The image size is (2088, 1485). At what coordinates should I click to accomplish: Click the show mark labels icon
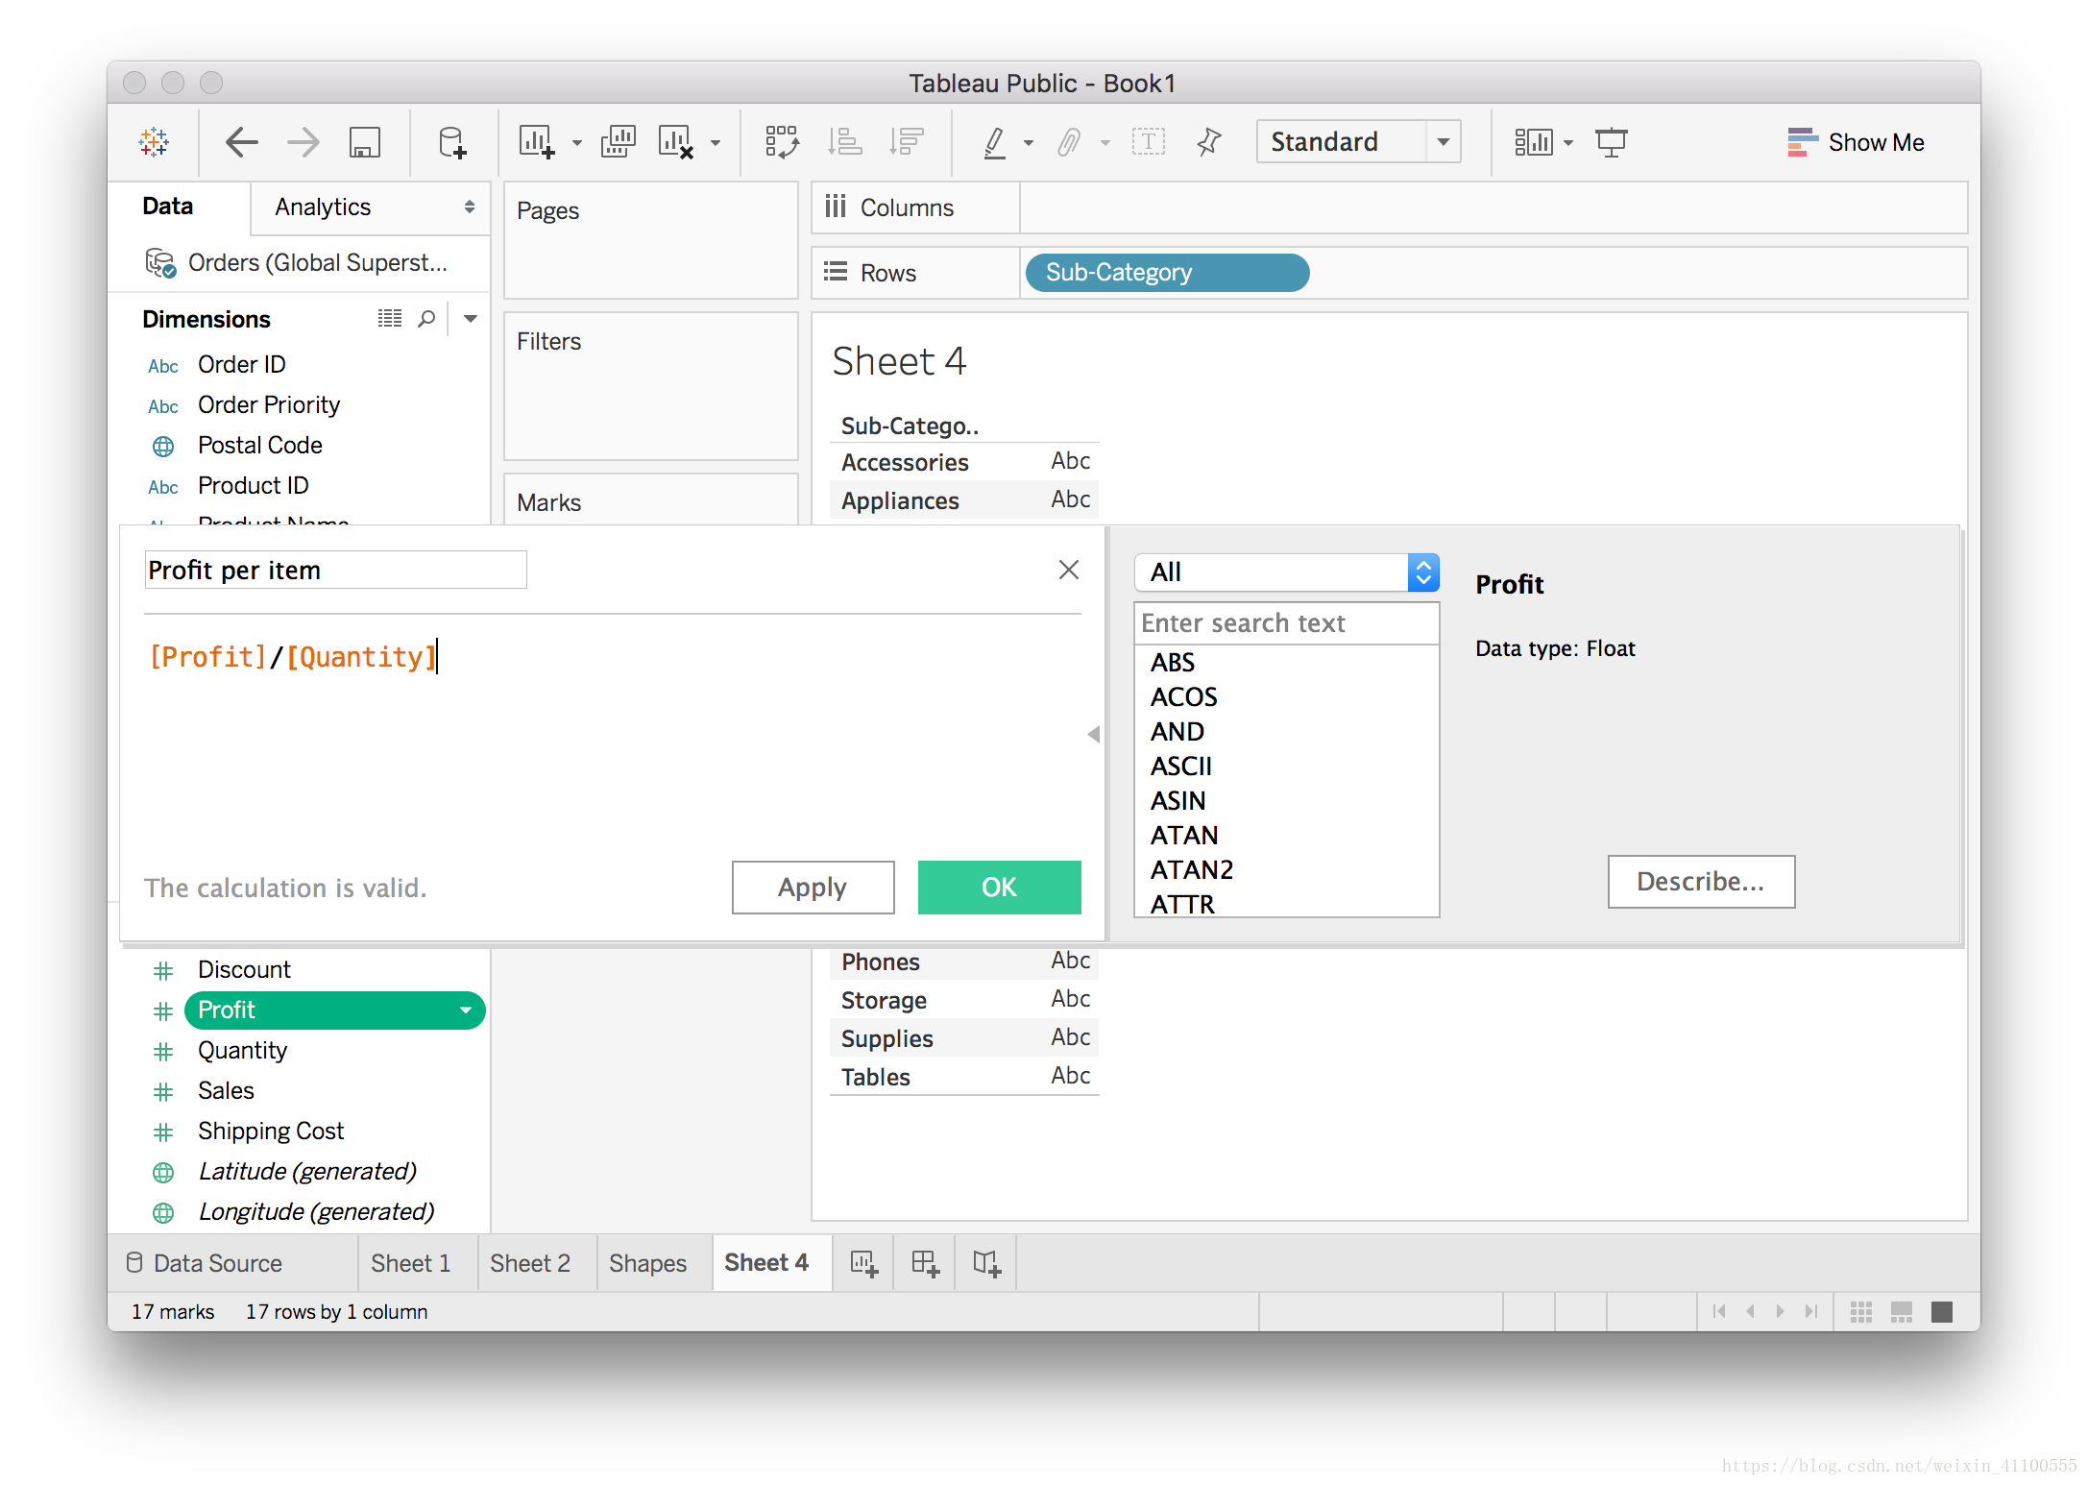coord(1149,142)
